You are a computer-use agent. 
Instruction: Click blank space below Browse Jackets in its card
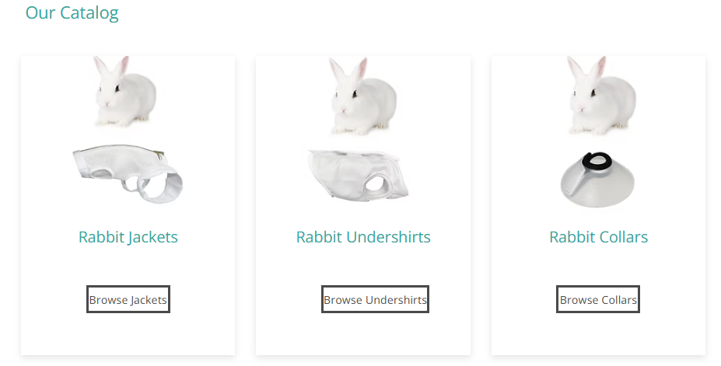tap(128, 334)
